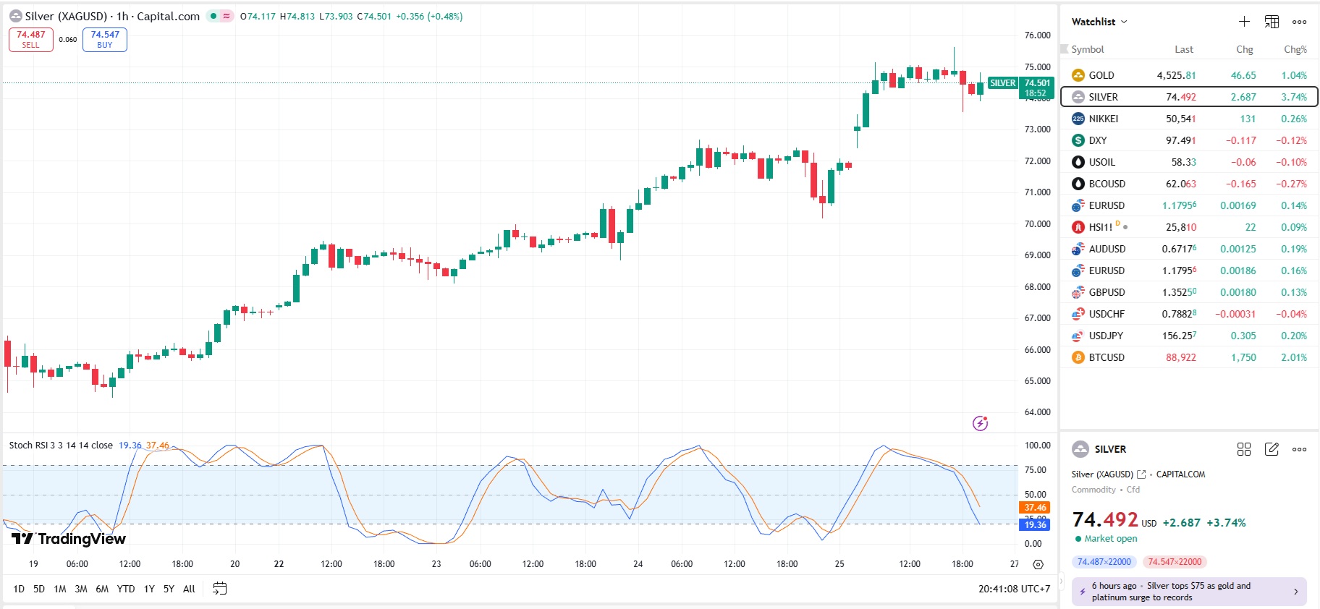Click the pink data-delay indicator in chart header

point(227,16)
